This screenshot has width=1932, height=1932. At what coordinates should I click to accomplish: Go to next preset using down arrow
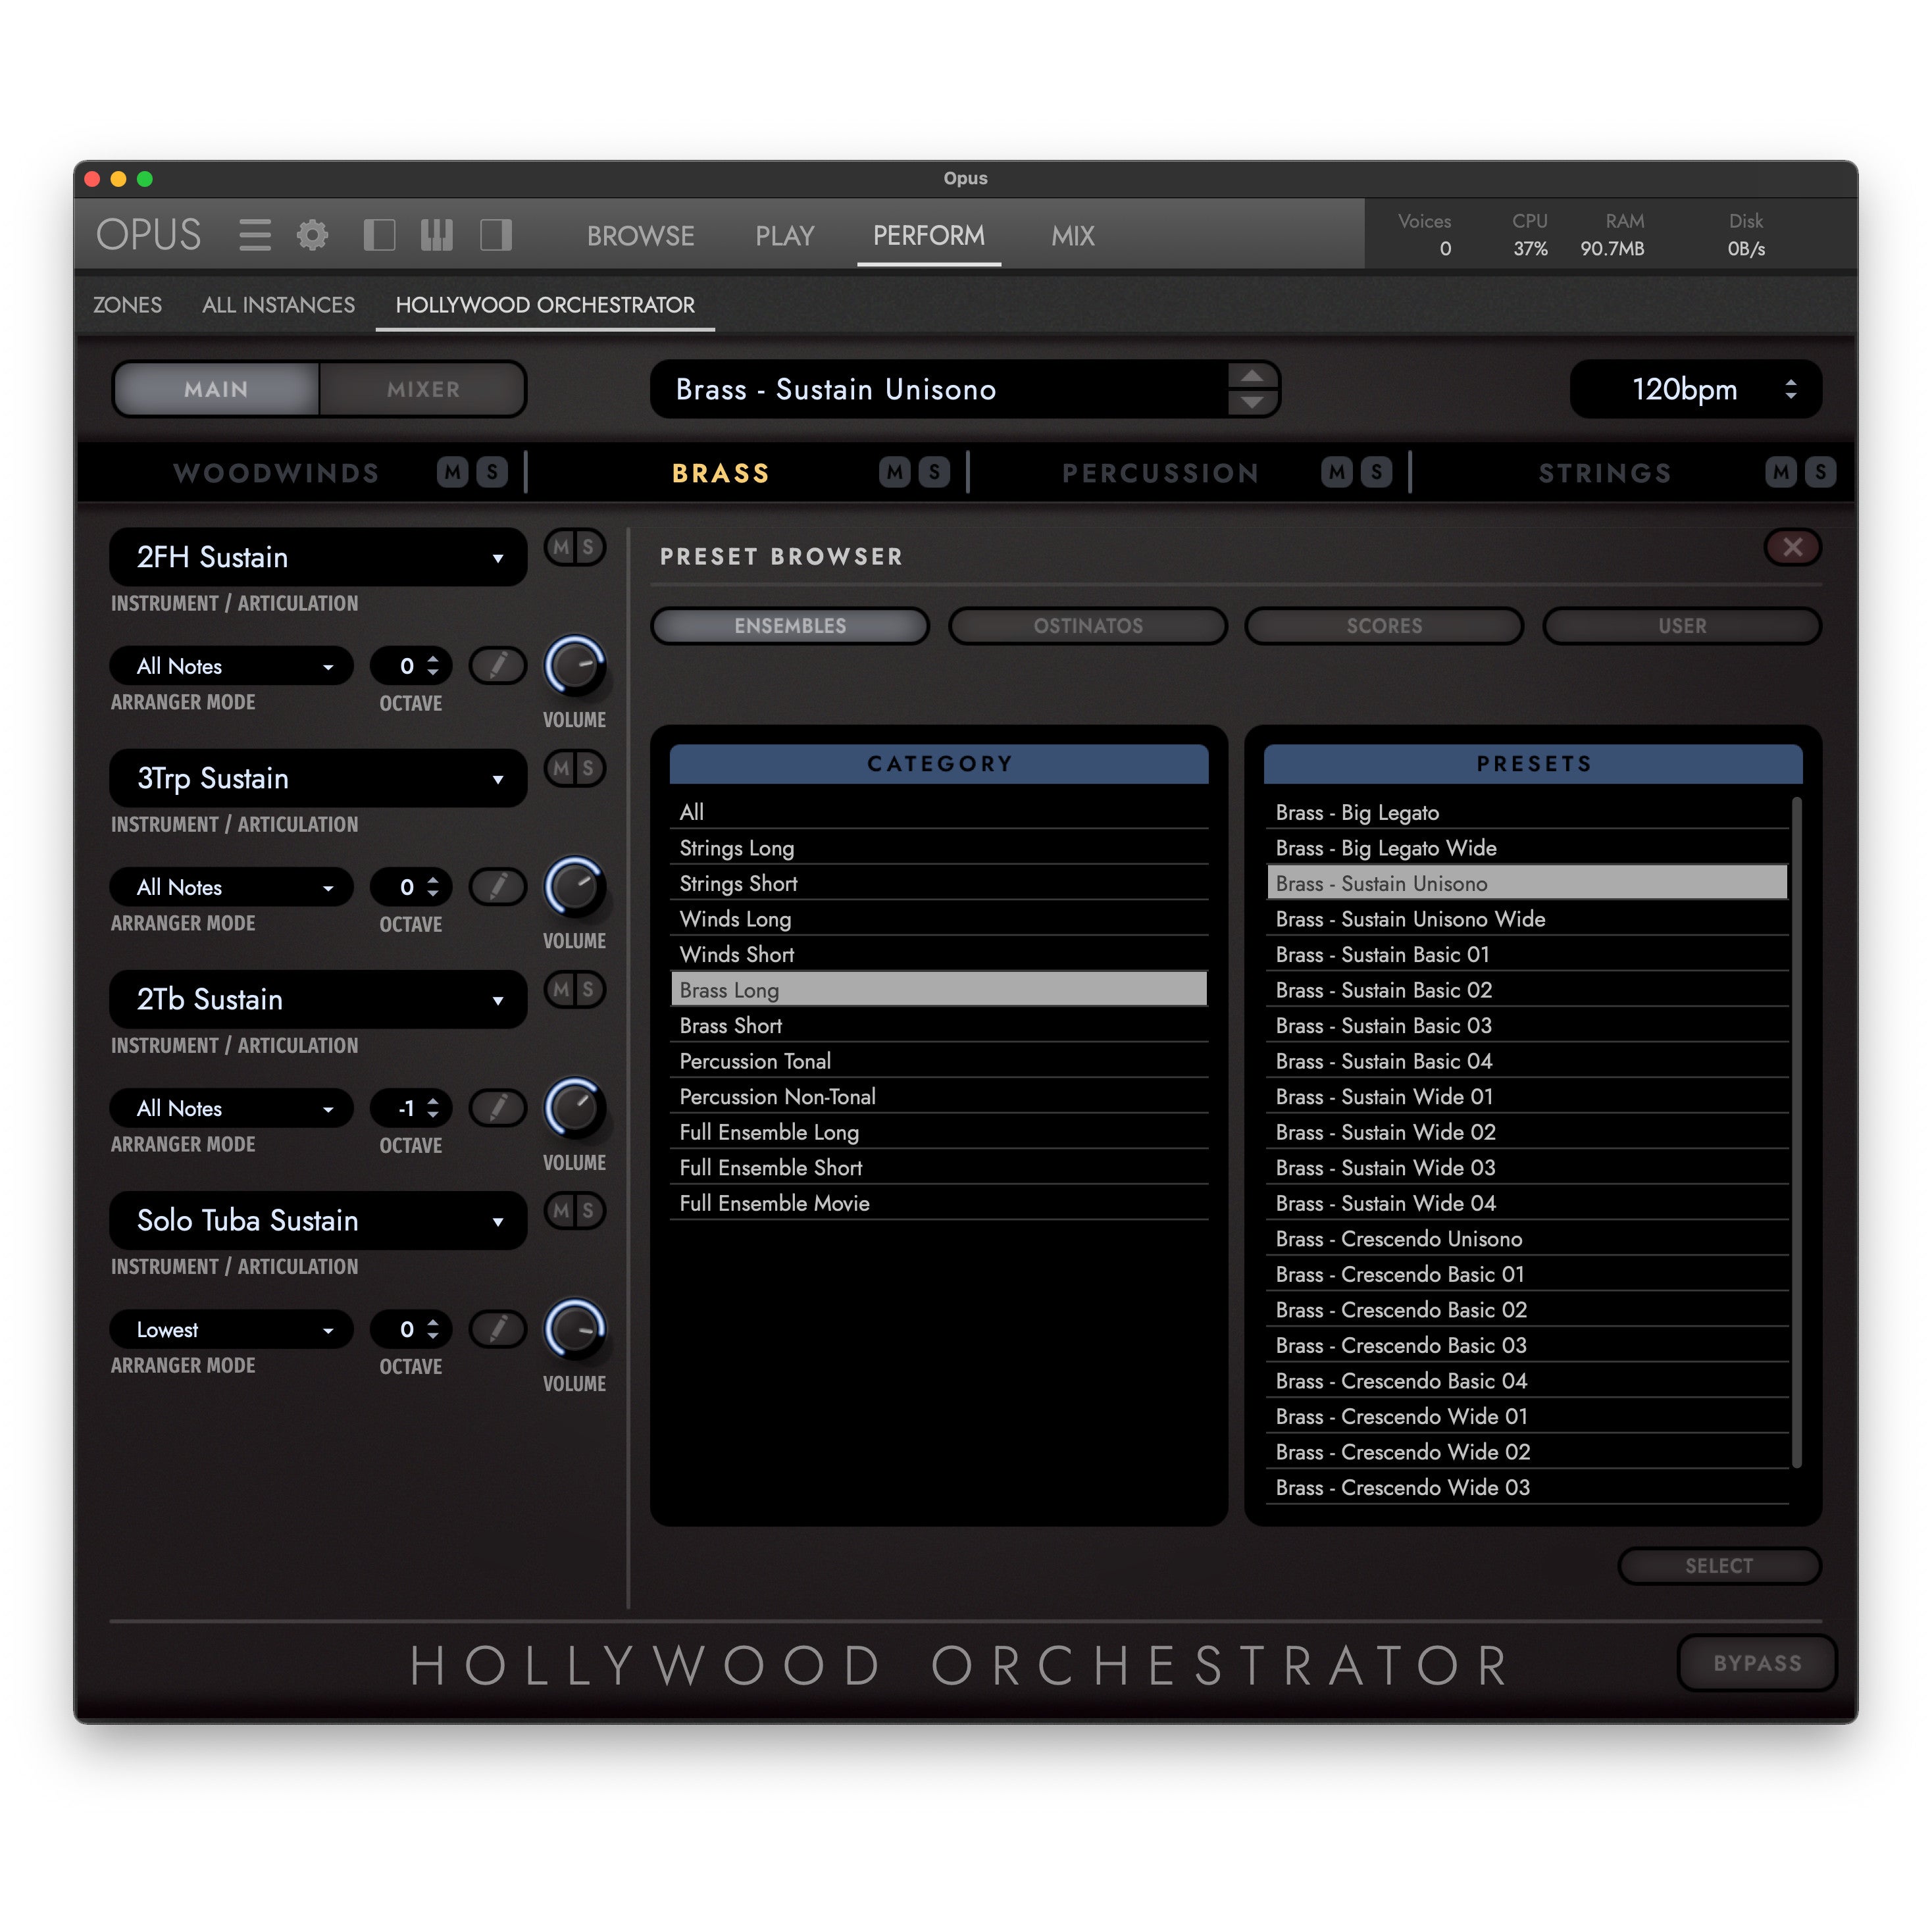click(1252, 402)
